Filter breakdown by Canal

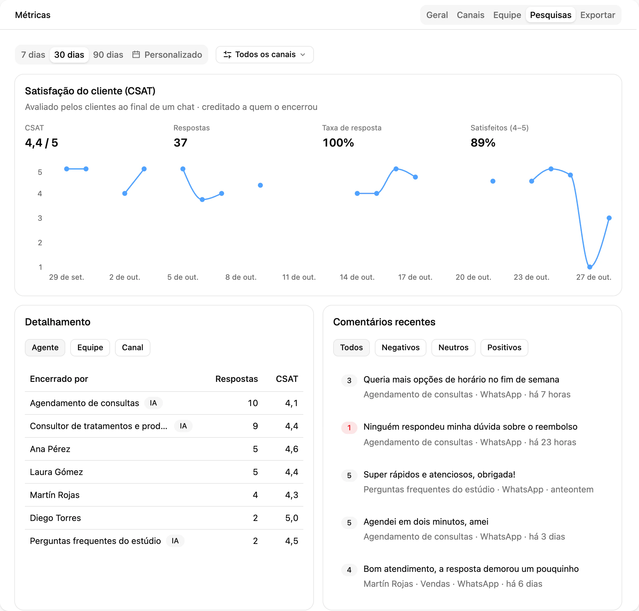(x=132, y=347)
